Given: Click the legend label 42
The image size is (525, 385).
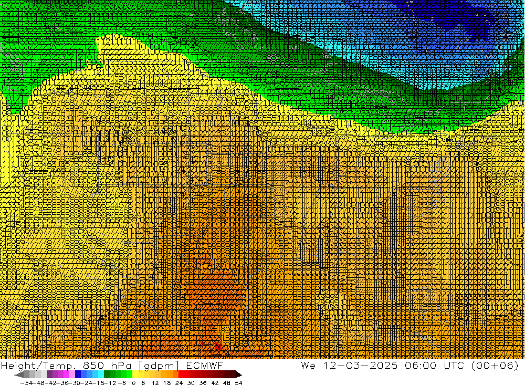Looking at the screenshot, I should (215, 383).
